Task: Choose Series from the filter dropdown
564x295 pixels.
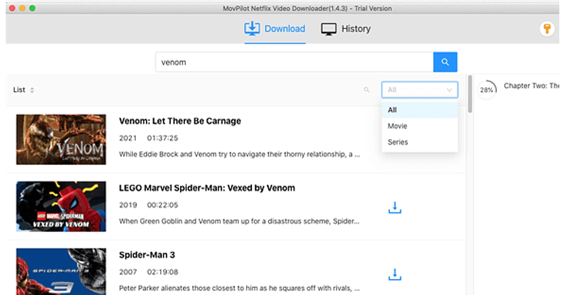Action: 398,142
